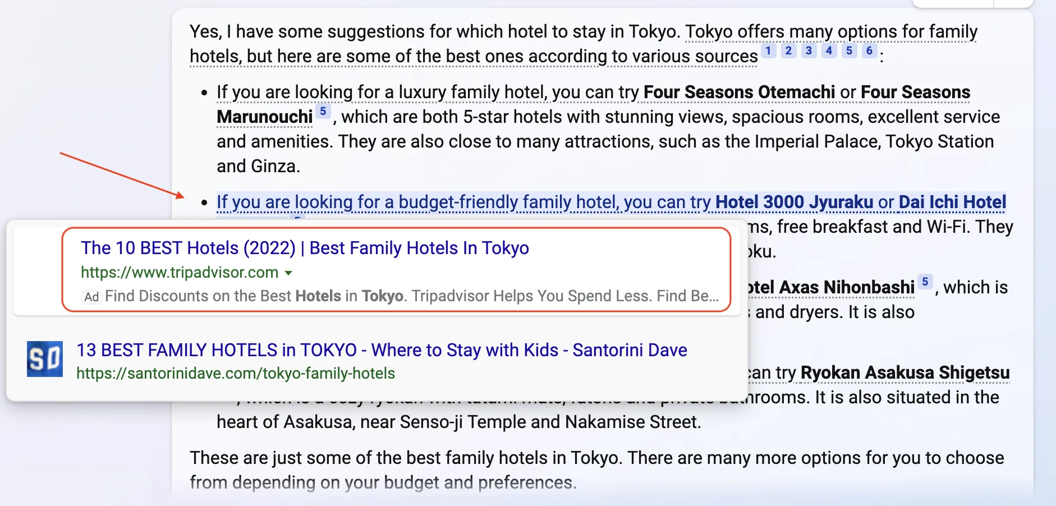This screenshot has height=506, width=1056.
Task: Click citation badge 6 in intro
Action: tap(869, 51)
